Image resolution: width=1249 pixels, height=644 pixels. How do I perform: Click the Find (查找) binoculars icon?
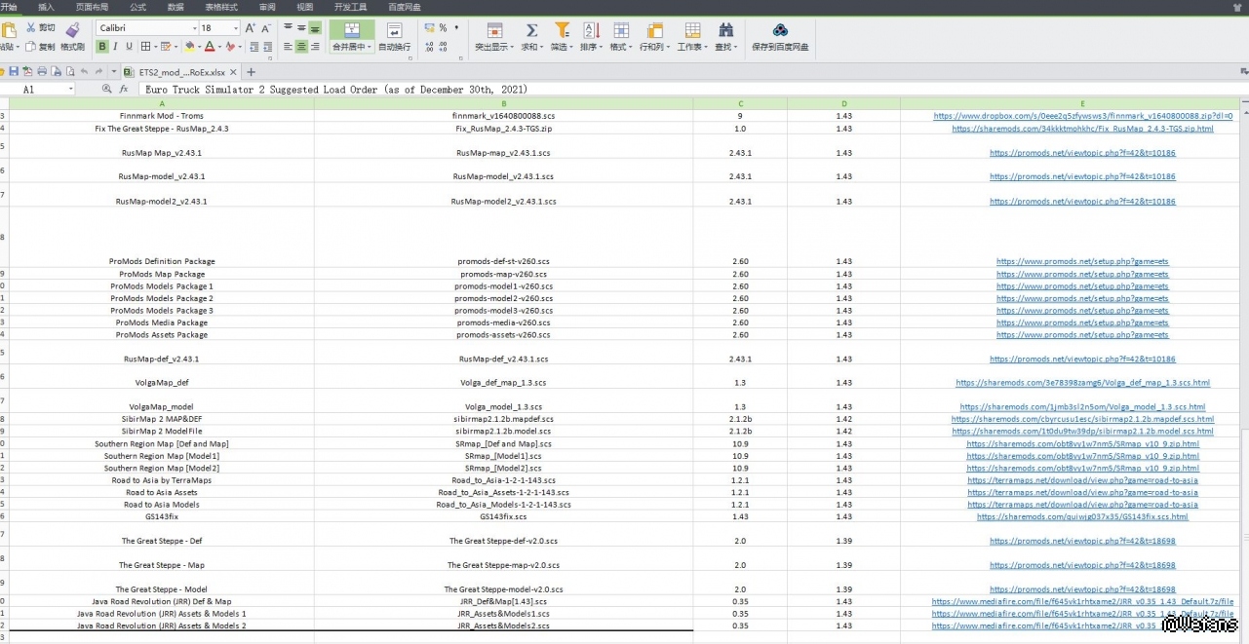coord(725,30)
